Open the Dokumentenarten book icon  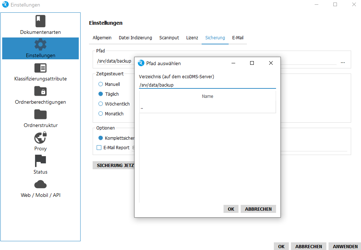click(40, 21)
